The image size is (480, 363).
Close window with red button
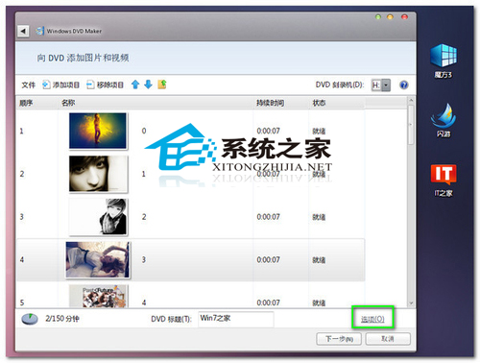point(405,17)
